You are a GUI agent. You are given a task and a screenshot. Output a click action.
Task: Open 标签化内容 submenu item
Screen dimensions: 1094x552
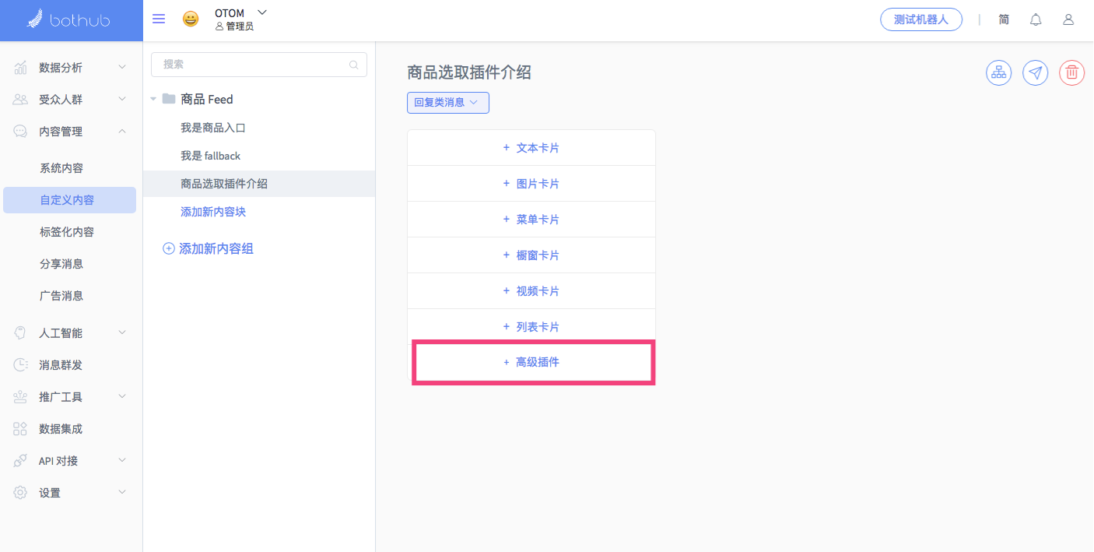point(67,232)
